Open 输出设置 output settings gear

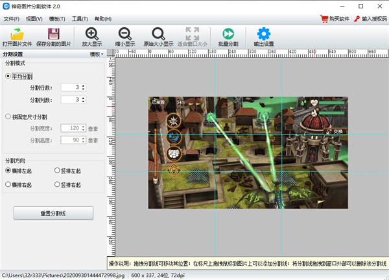point(263,34)
